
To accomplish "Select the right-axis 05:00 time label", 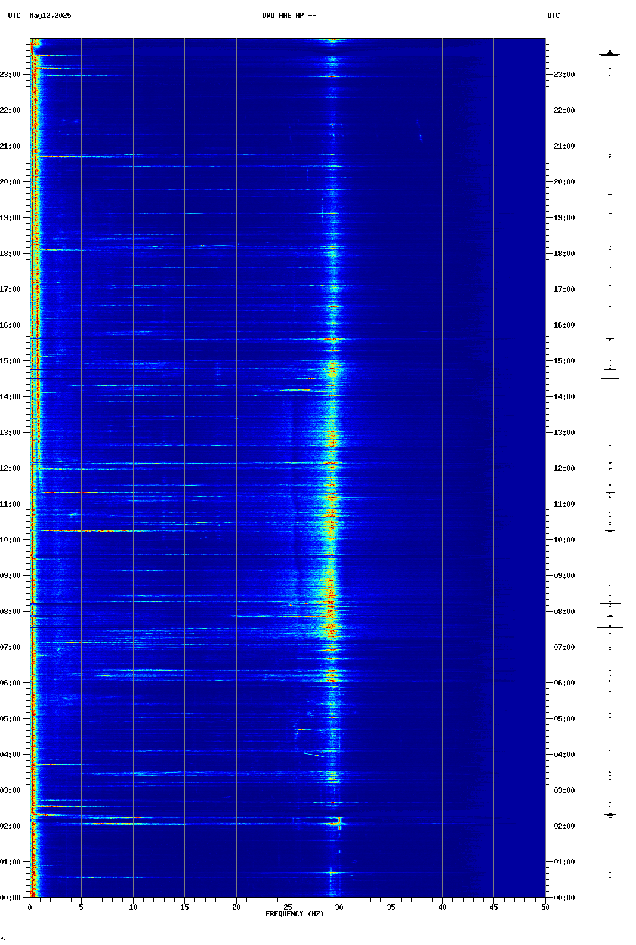I will point(564,719).
